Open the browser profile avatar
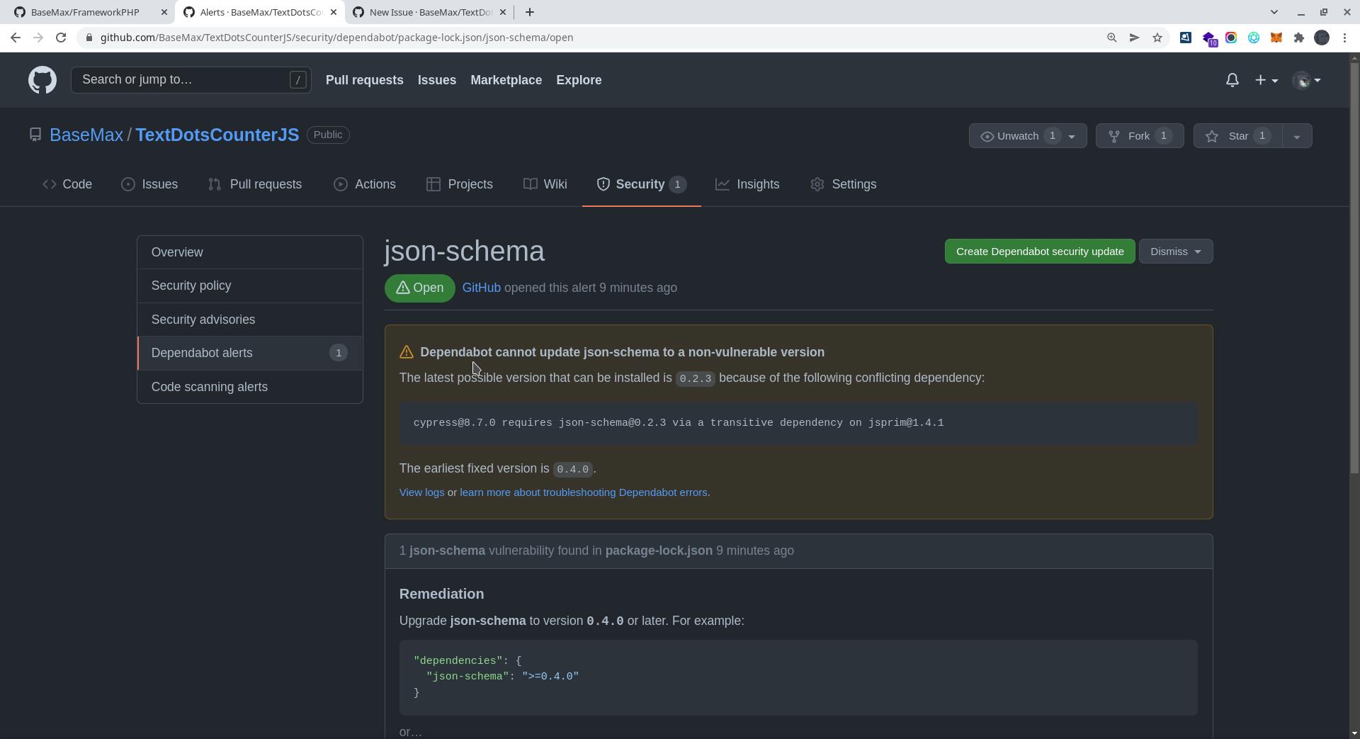The image size is (1360, 739). coord(1322,38)
